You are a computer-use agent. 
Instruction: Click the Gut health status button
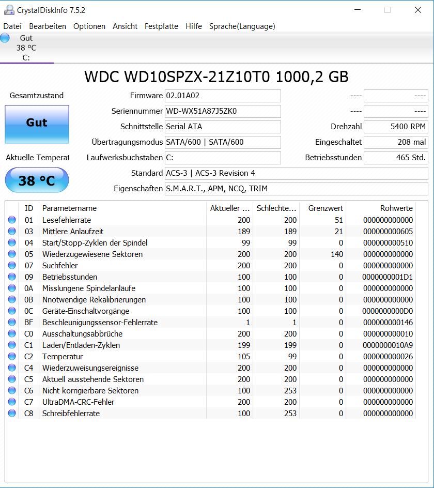[37, 124]
